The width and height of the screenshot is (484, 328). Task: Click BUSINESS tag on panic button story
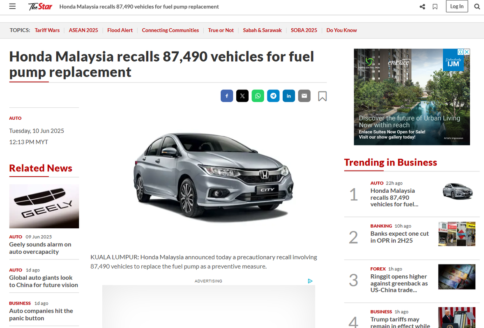point(20,303)
